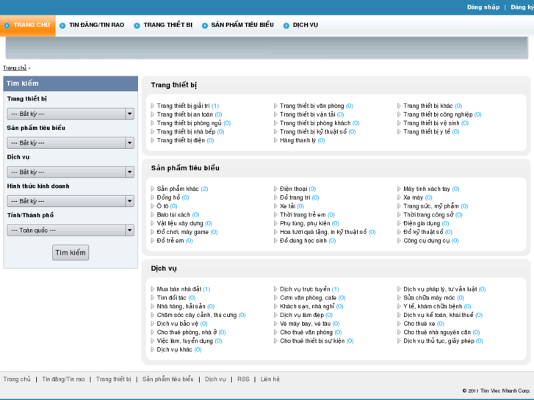Viewport: 534px width, 400px height.
Task: Open the Phụ tùng, phụ kiện category
Action: tap(305, 223)
